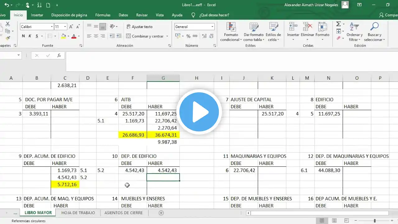
Task: Select cell with value 5.712,16
Action: click(x=65, y=184)
